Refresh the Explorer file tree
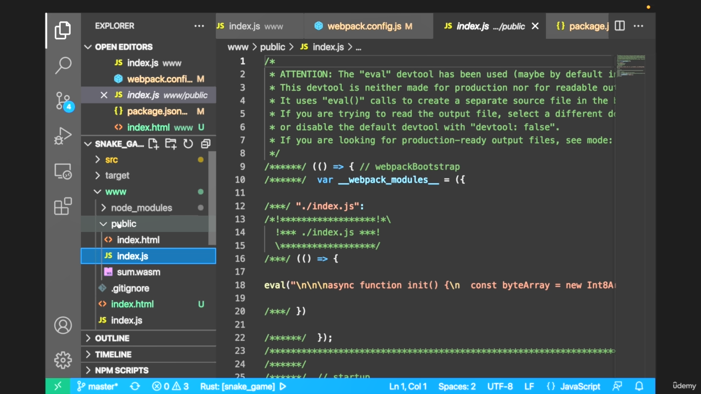Viewport: 701px width, 394px height. pos(188,143)
